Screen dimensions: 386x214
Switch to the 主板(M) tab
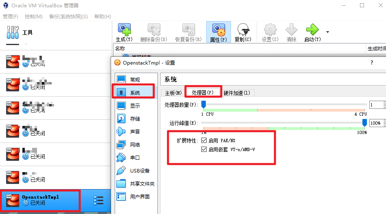tap(173, 93)
